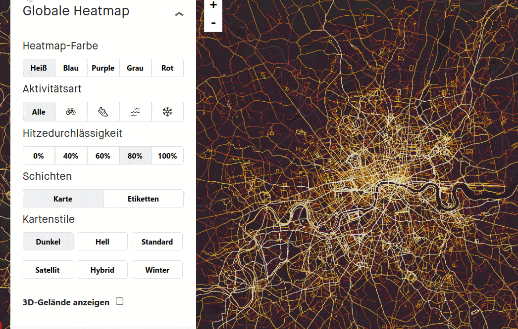Enable the 3D-Gelände anzeigen checkbox
The width and height of the screenshot is (518, 329).
pos(119,301)
